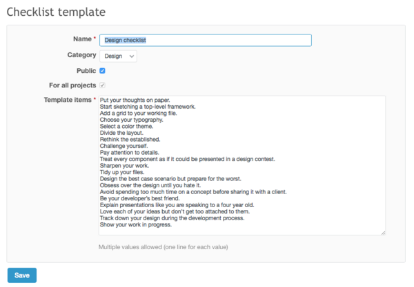Open the Category dropdown showing Design
The image size is (414, 287).
tap(118, 56)
